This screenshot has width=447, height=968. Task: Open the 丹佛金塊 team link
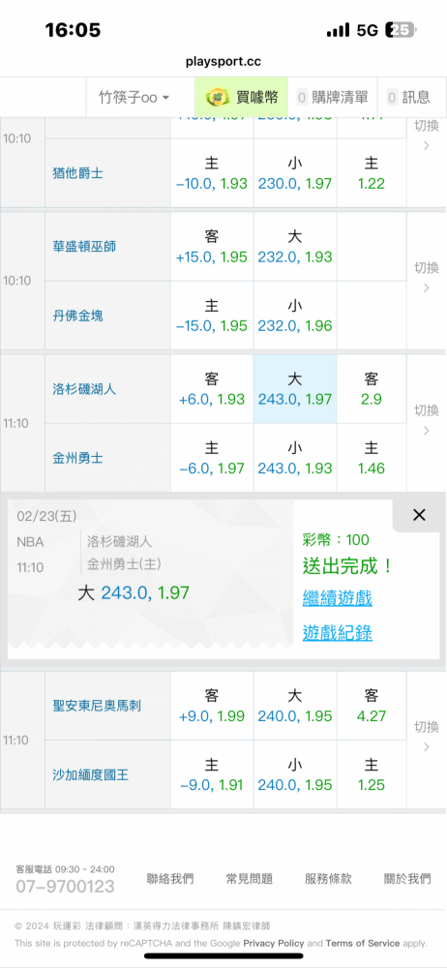[x=77, y=316]
